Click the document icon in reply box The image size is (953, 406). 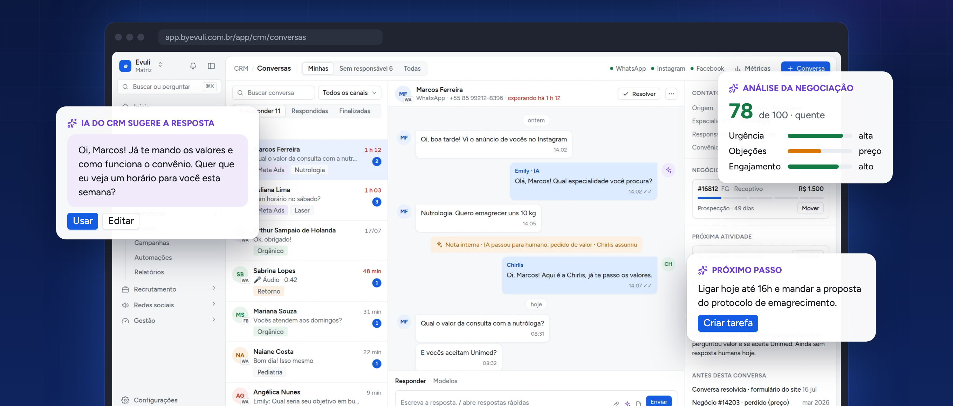point(638,404)
